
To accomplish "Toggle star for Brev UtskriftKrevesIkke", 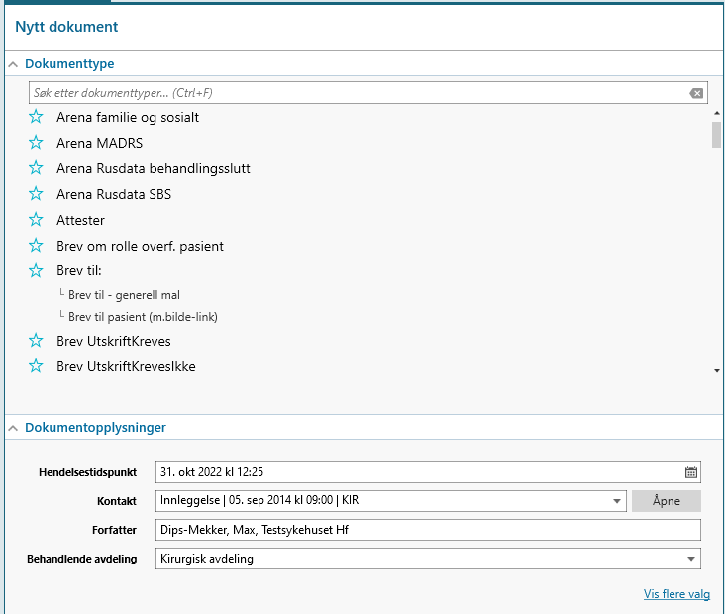I will pos(37,366).
